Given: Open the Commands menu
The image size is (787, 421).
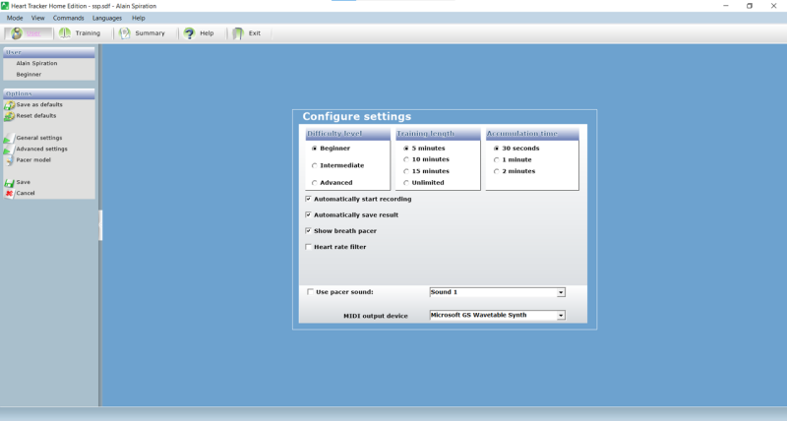Looking at the screenshot, I should [68, 18].
